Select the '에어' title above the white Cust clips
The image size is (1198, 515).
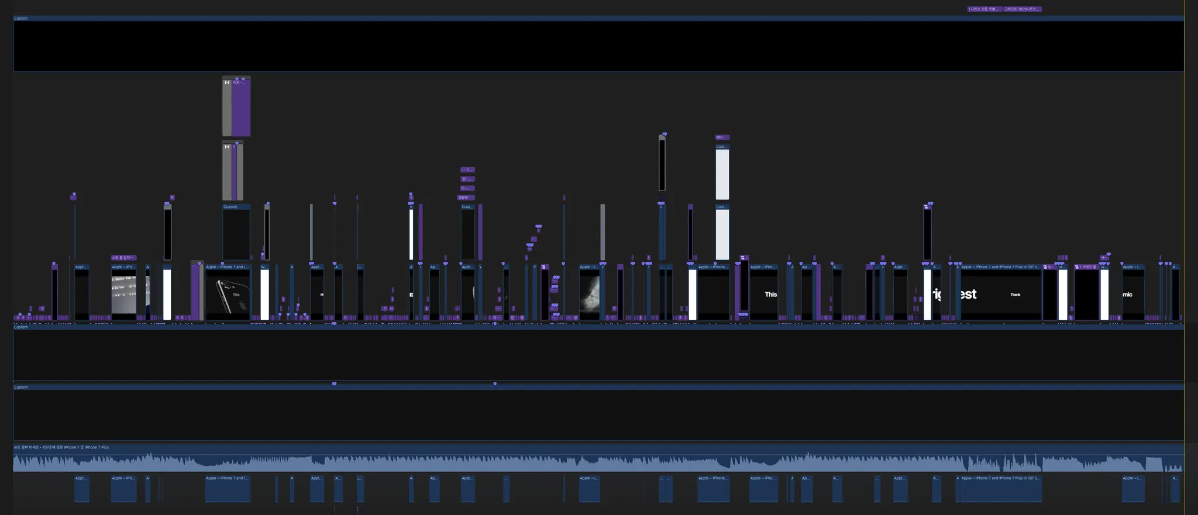point(722,137)
